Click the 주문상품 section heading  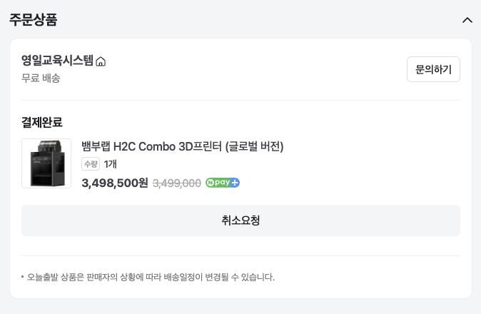(33, 20)
